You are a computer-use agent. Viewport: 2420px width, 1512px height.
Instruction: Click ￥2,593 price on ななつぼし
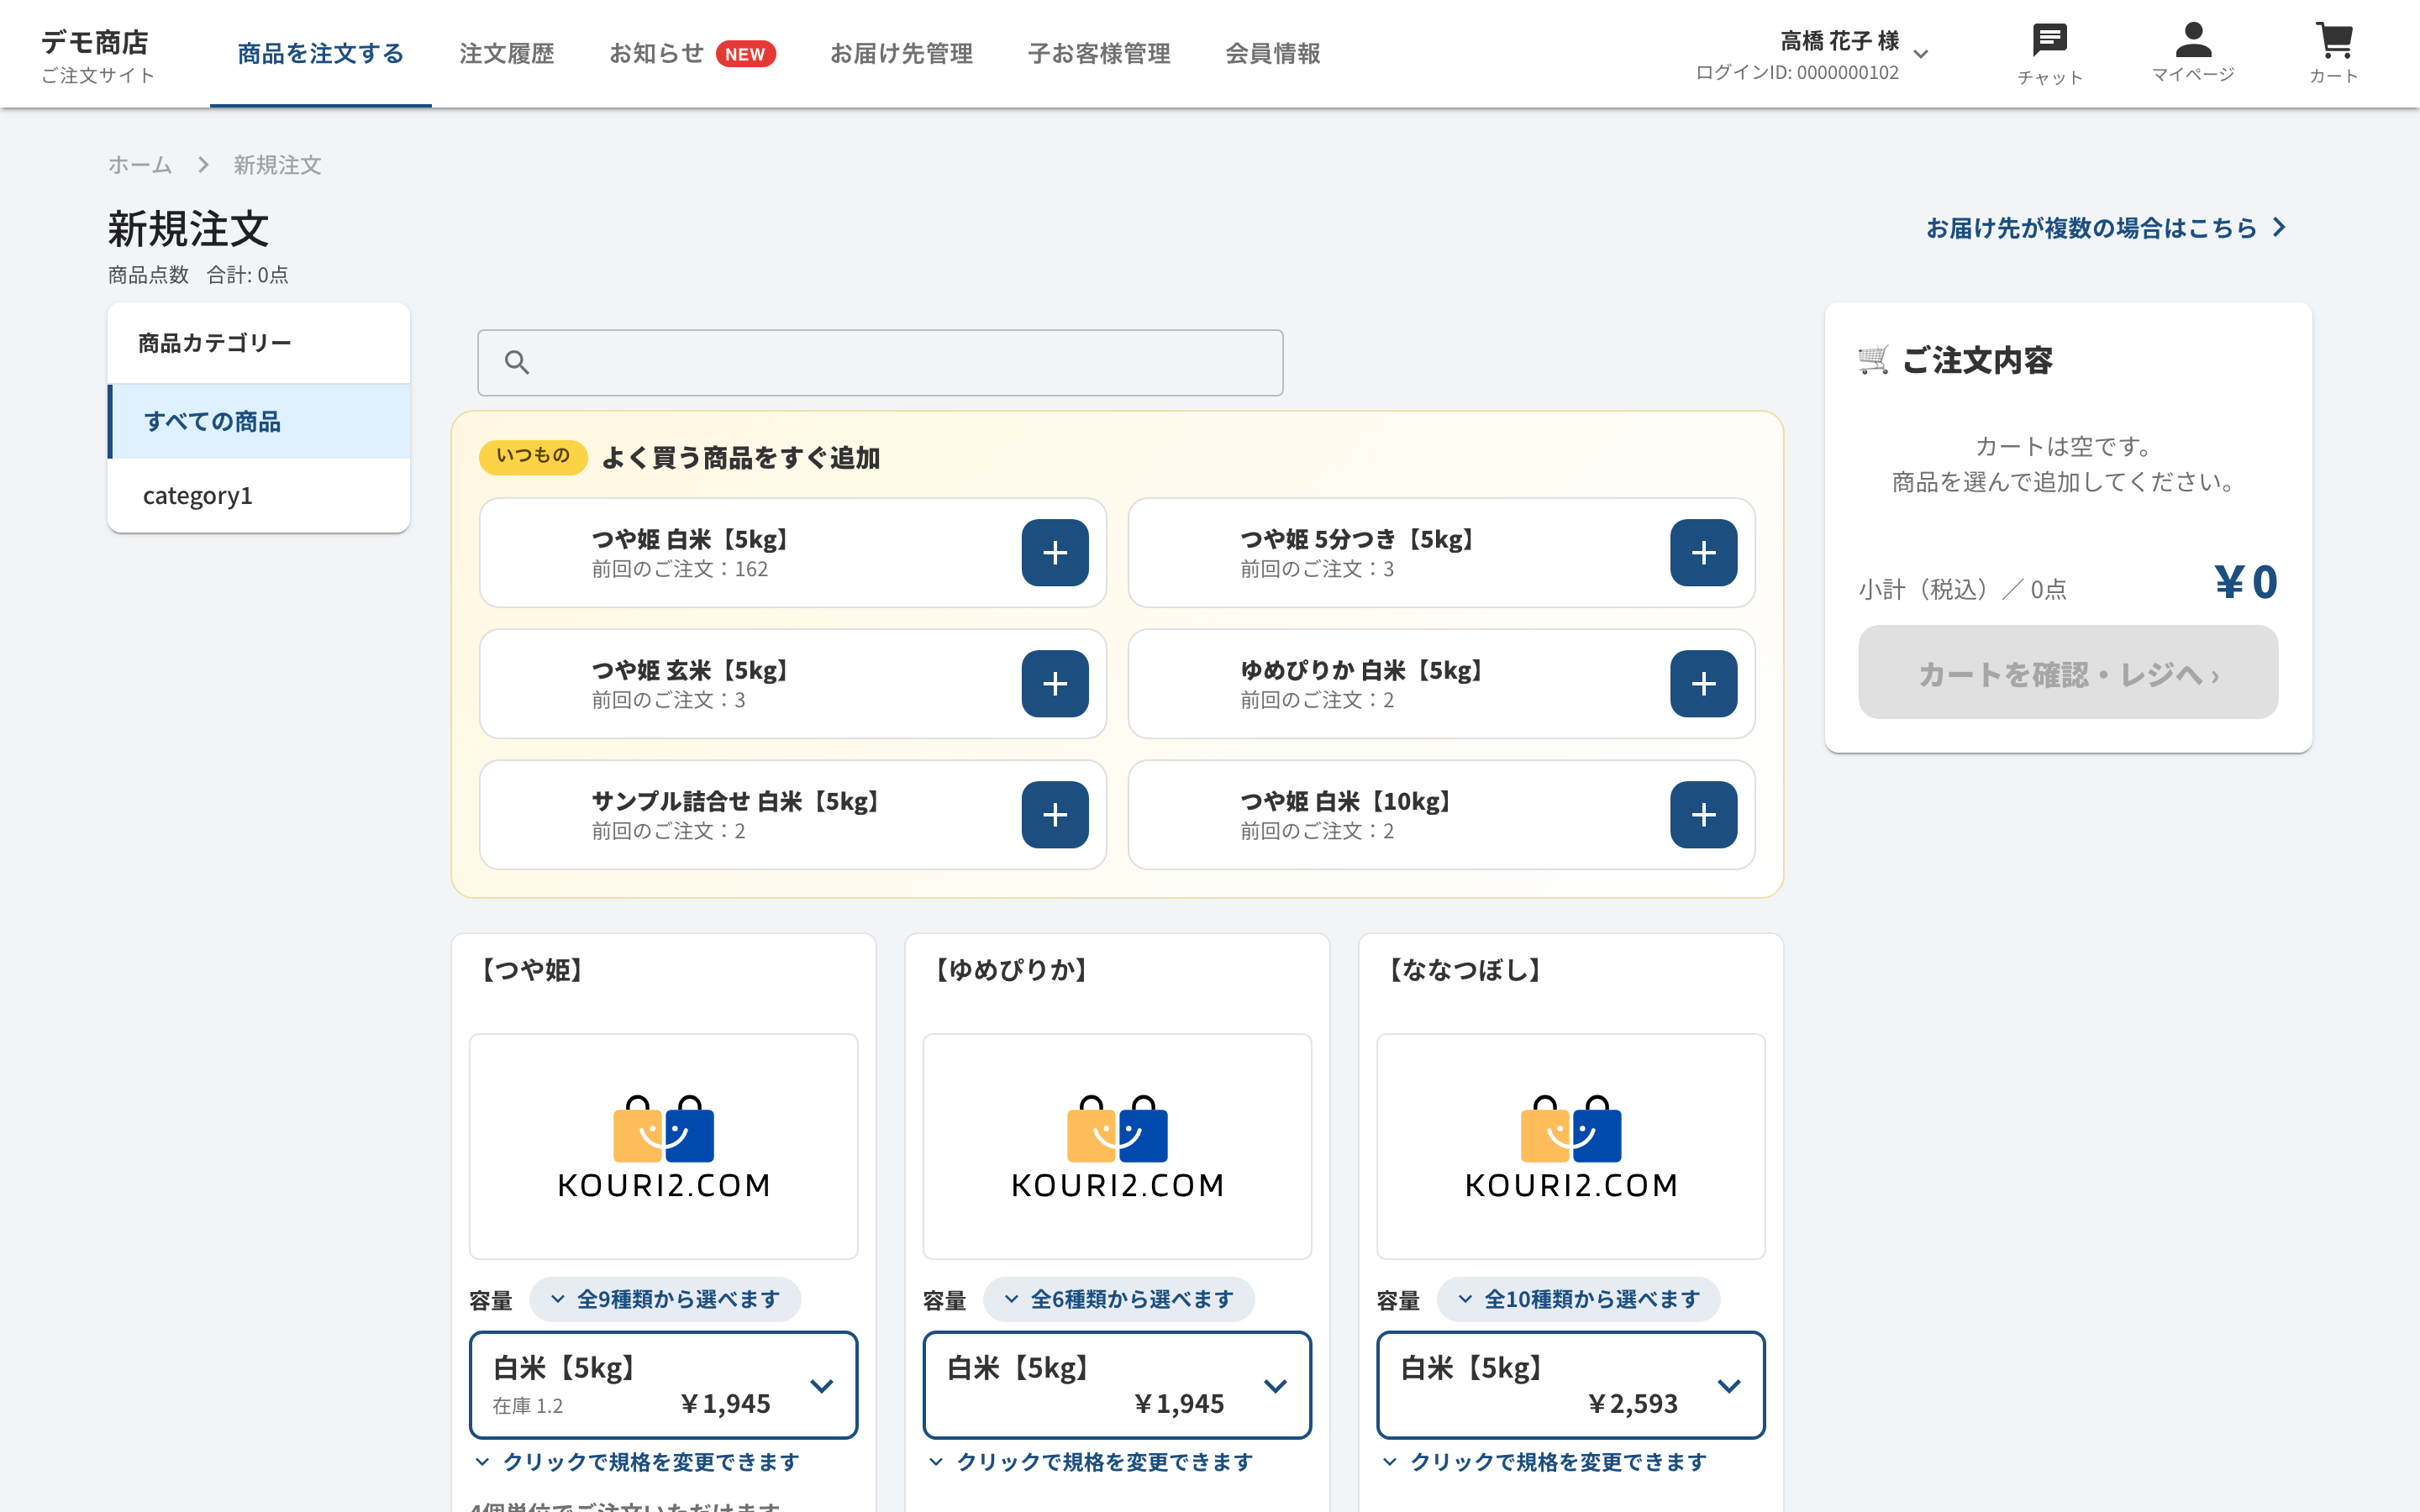(x=1632, y=1404)
